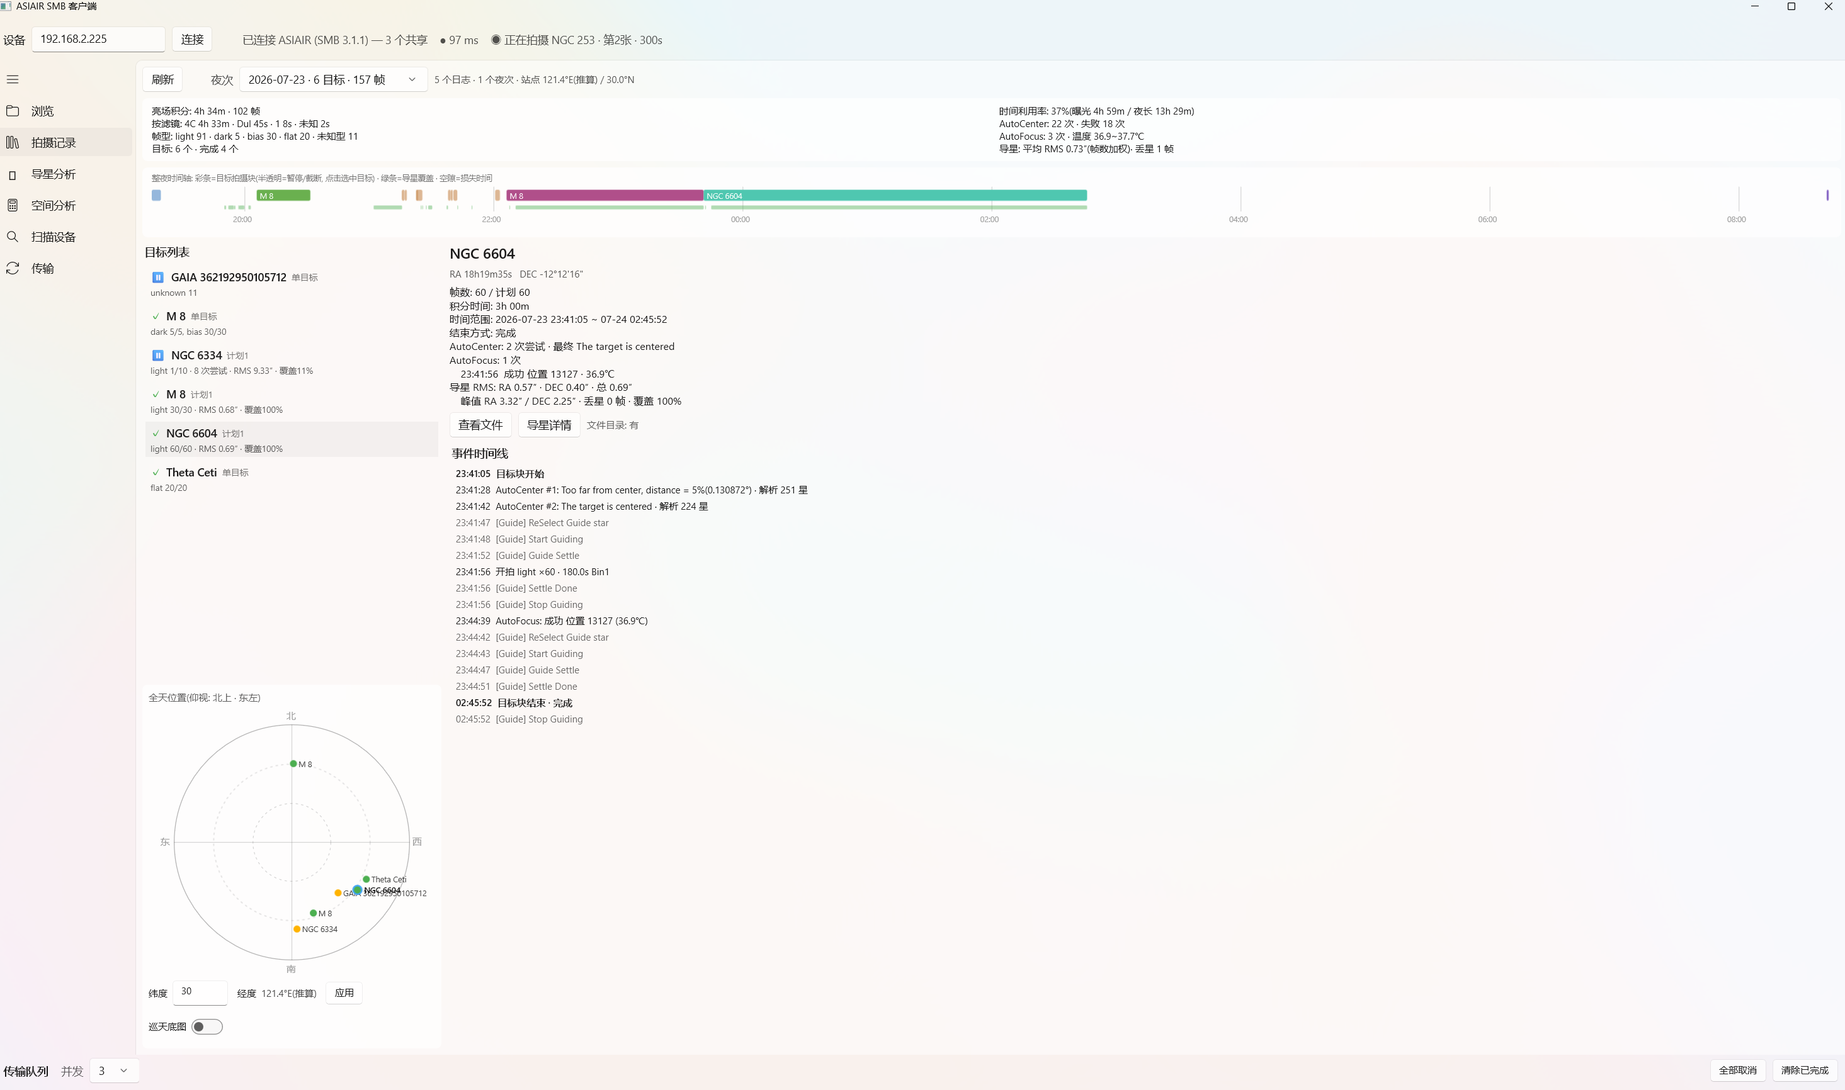
Task: Select the teal NGC 6604 timeline block
Action: point(895,195)
